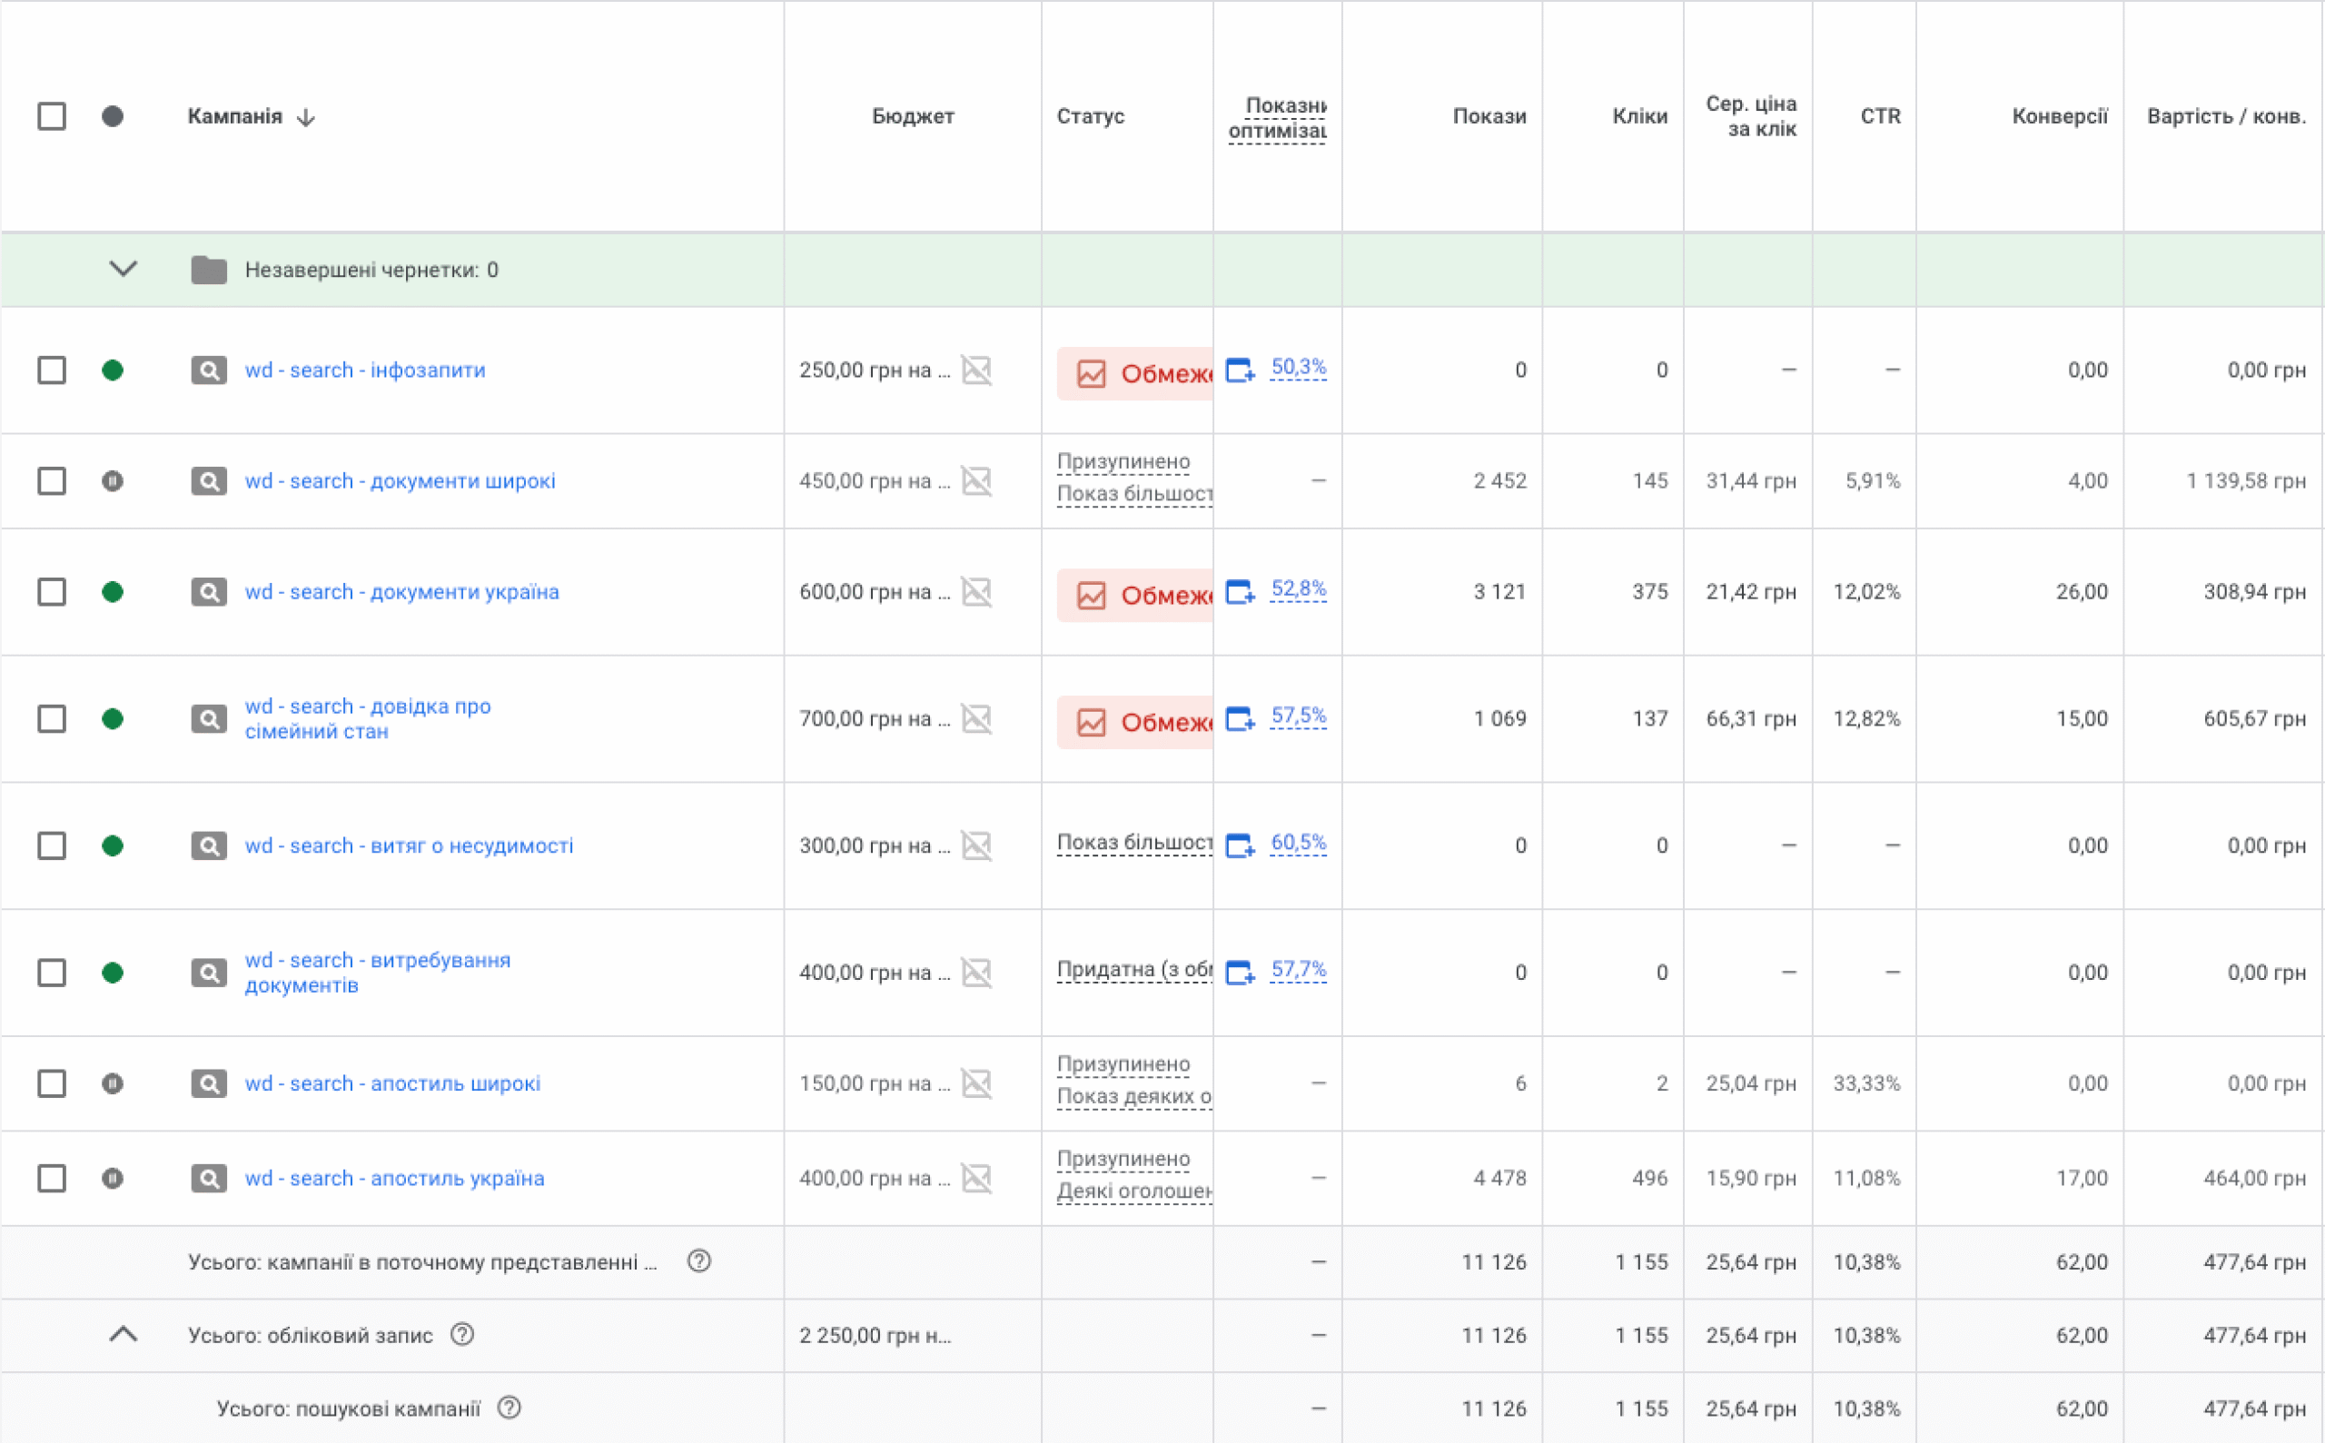Click the Покази column header
The image size is (2325, 1443).
coord(1489,116)
